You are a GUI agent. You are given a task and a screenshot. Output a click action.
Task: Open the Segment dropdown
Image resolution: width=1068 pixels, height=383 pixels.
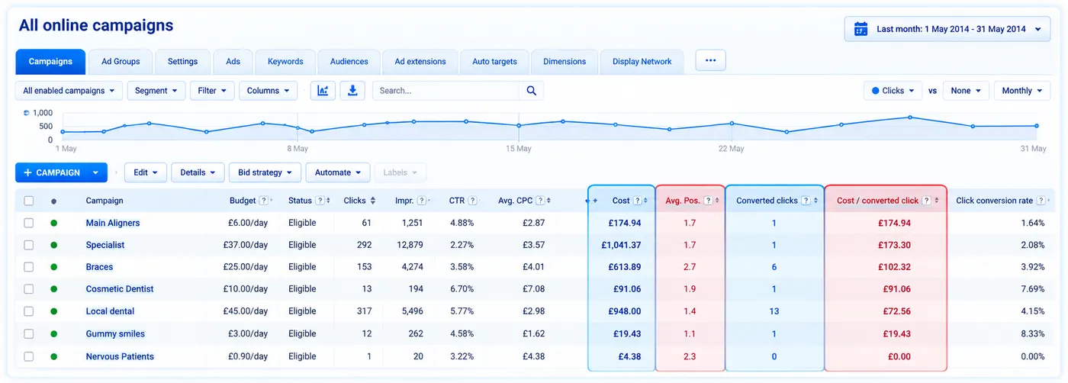pyautogui.click(x=156, y=91)
